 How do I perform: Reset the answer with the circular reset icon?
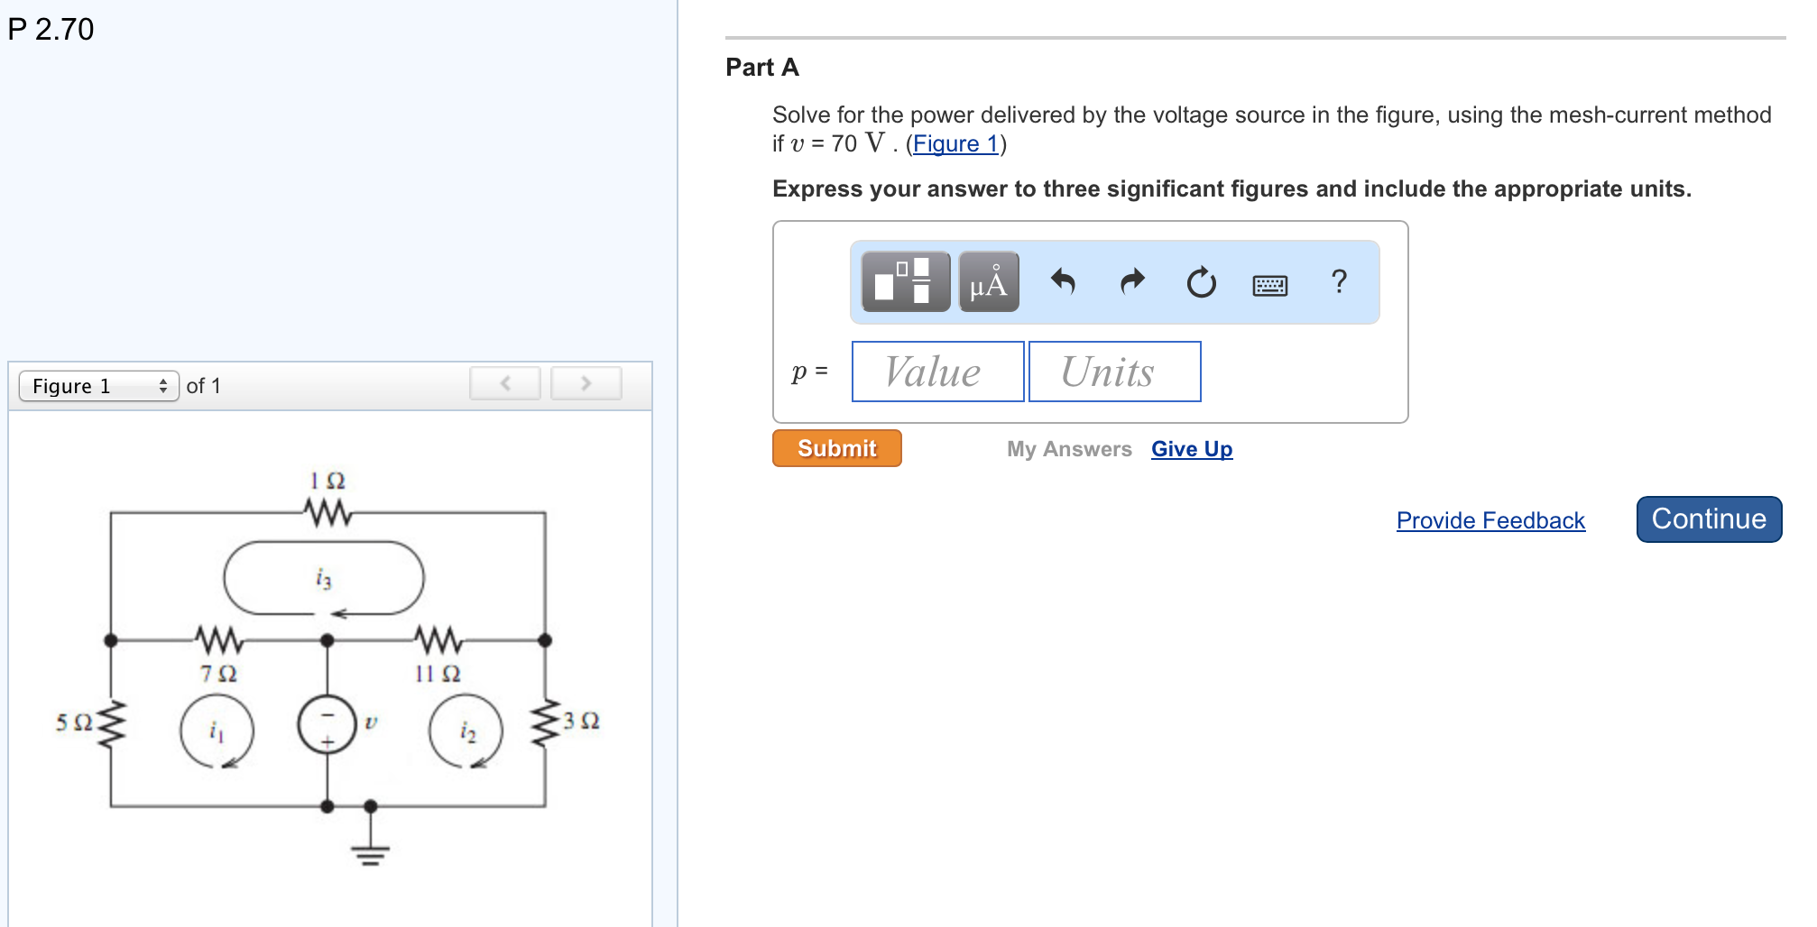pos(1201,282)
